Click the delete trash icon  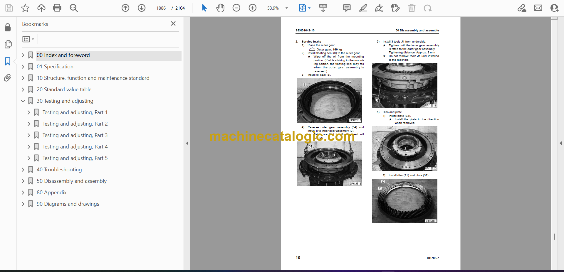(412, 8)
